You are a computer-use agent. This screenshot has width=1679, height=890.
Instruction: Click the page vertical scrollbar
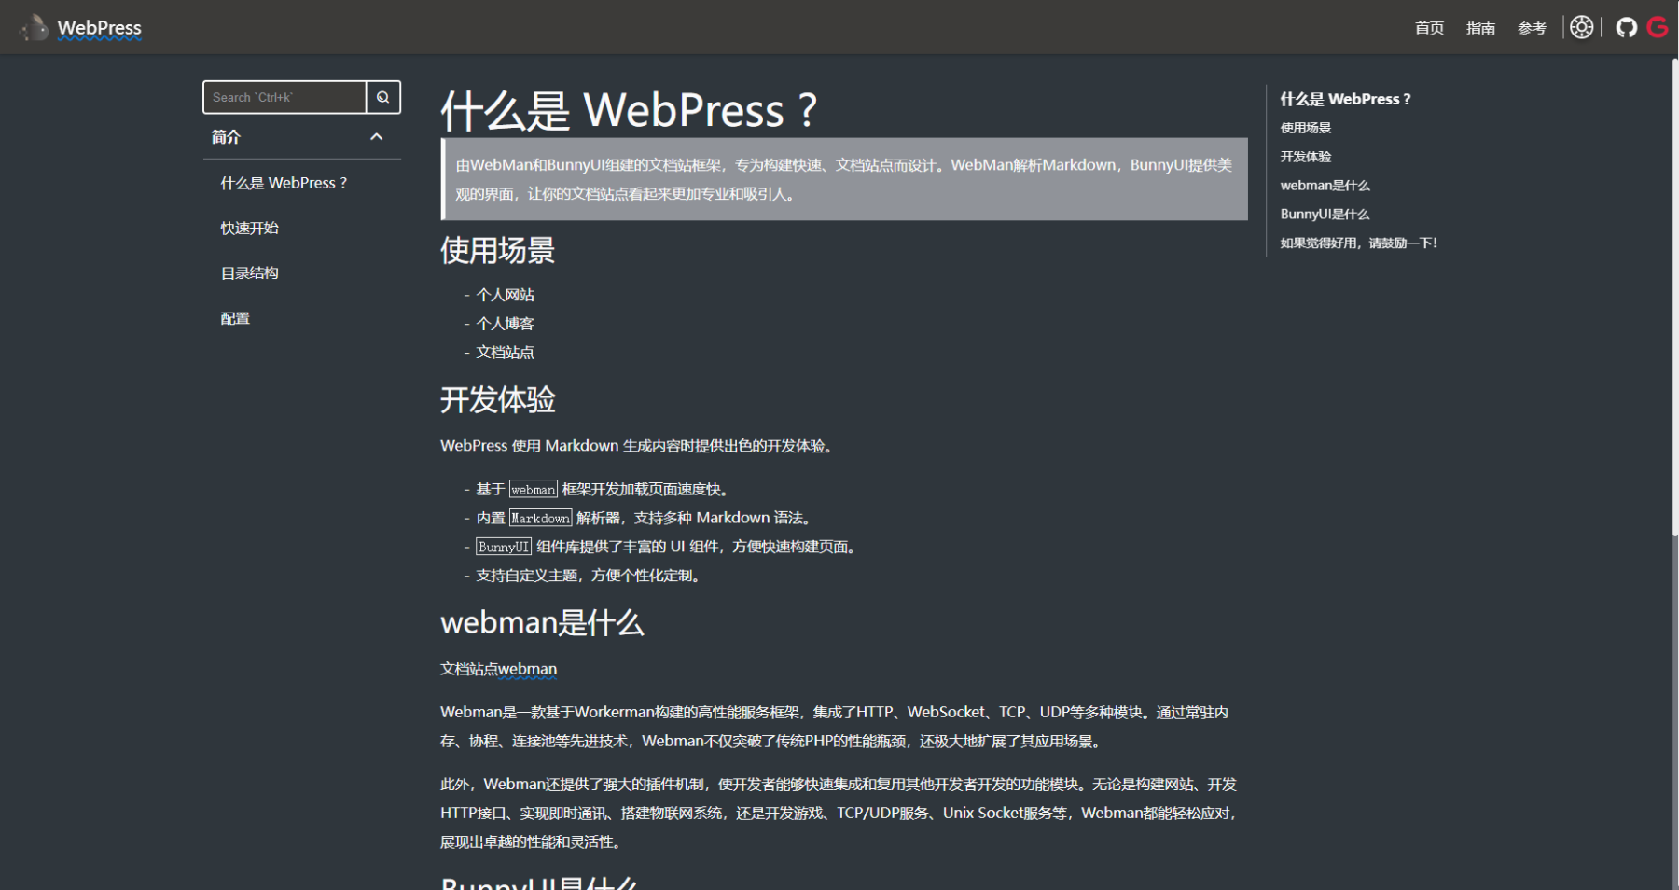click(x=1674, y=299)
